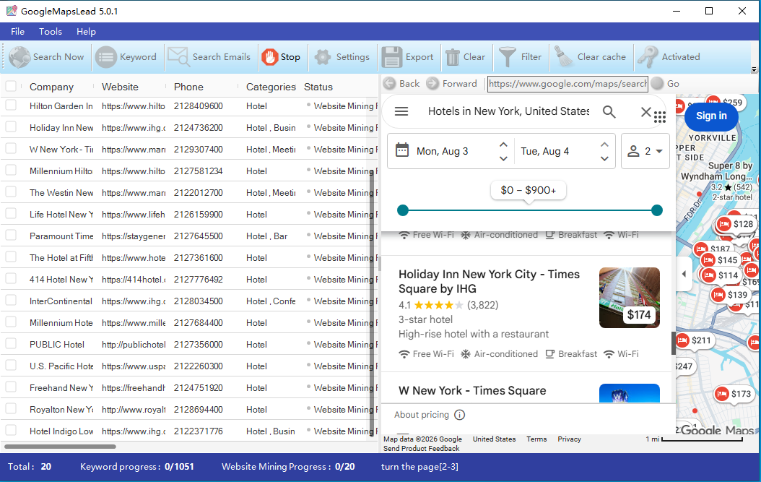Sort by Phone column header
Screen dimensions: 761x482
point(188,87)
